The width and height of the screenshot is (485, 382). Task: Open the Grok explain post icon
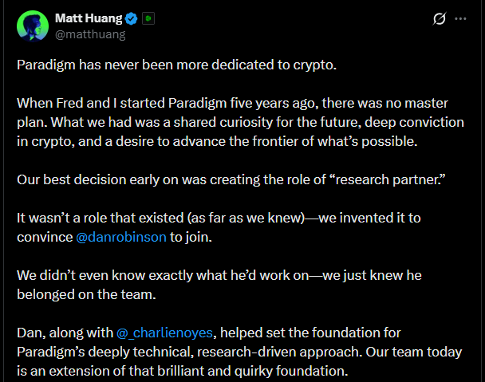click(440, 18)
